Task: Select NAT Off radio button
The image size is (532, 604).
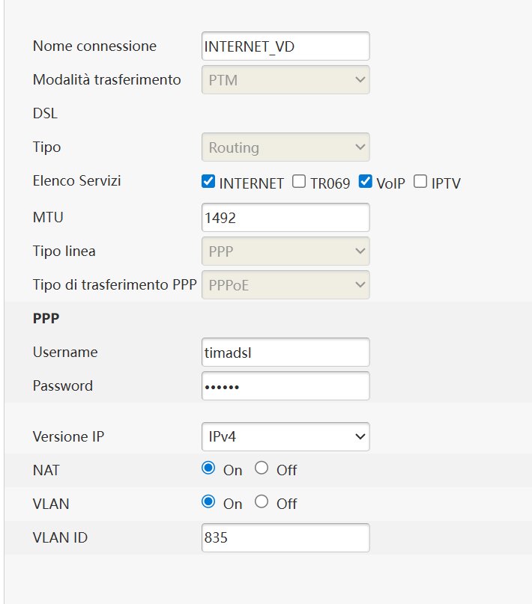Action: point(262,469)
